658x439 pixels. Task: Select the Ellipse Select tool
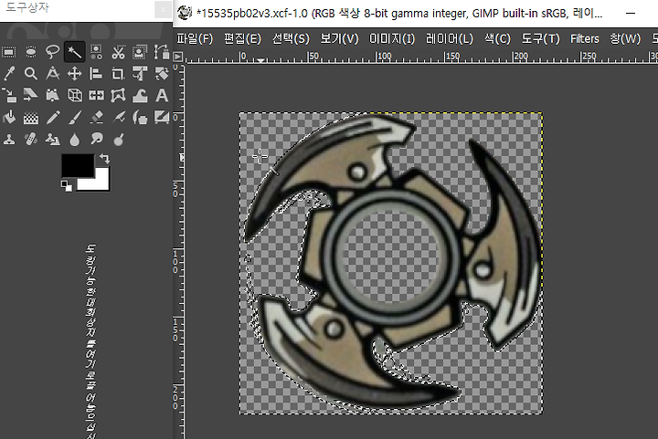(31, 52)
